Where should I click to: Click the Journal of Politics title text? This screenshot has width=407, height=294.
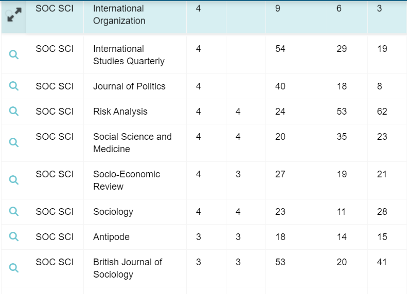(x=129, y=86)
